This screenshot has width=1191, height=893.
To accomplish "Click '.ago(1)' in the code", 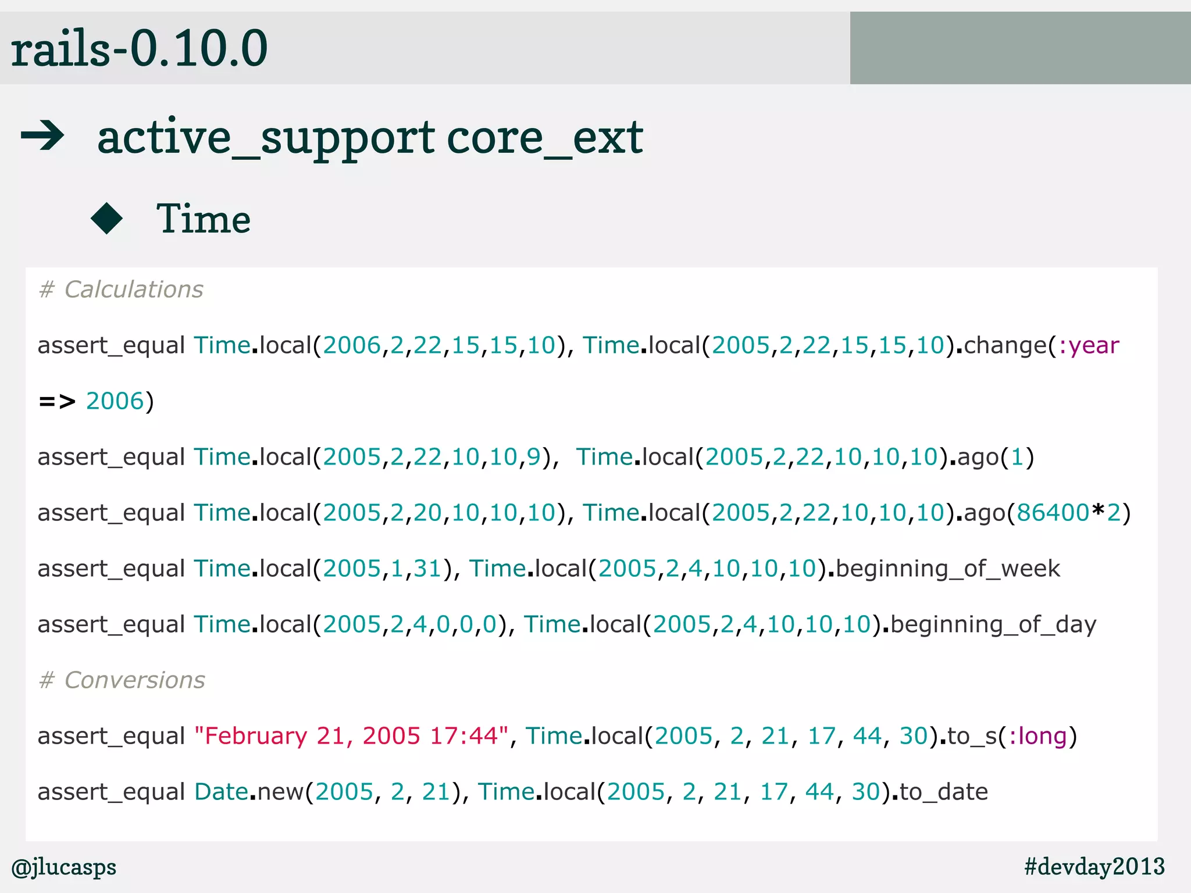I will 992,457.
